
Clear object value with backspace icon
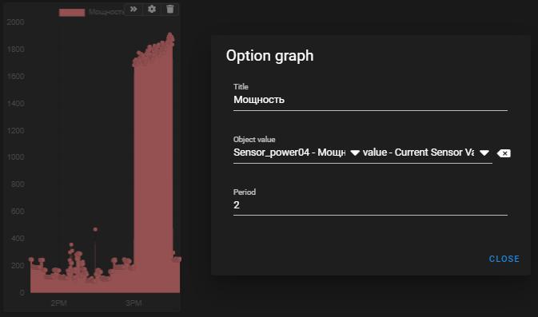click(504, 153)
